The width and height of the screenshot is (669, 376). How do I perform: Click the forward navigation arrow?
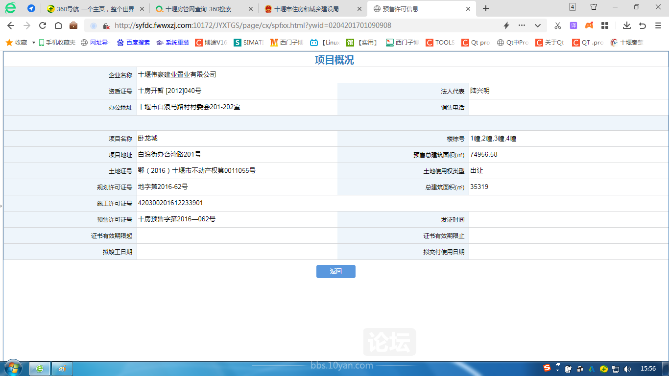pos(26,25)
